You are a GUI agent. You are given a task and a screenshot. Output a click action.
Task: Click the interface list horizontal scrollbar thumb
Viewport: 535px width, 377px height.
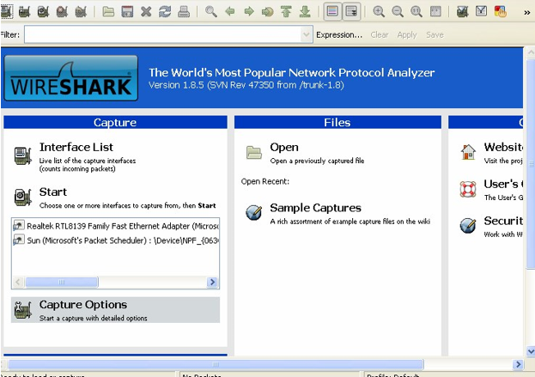(x=62, y=283)
